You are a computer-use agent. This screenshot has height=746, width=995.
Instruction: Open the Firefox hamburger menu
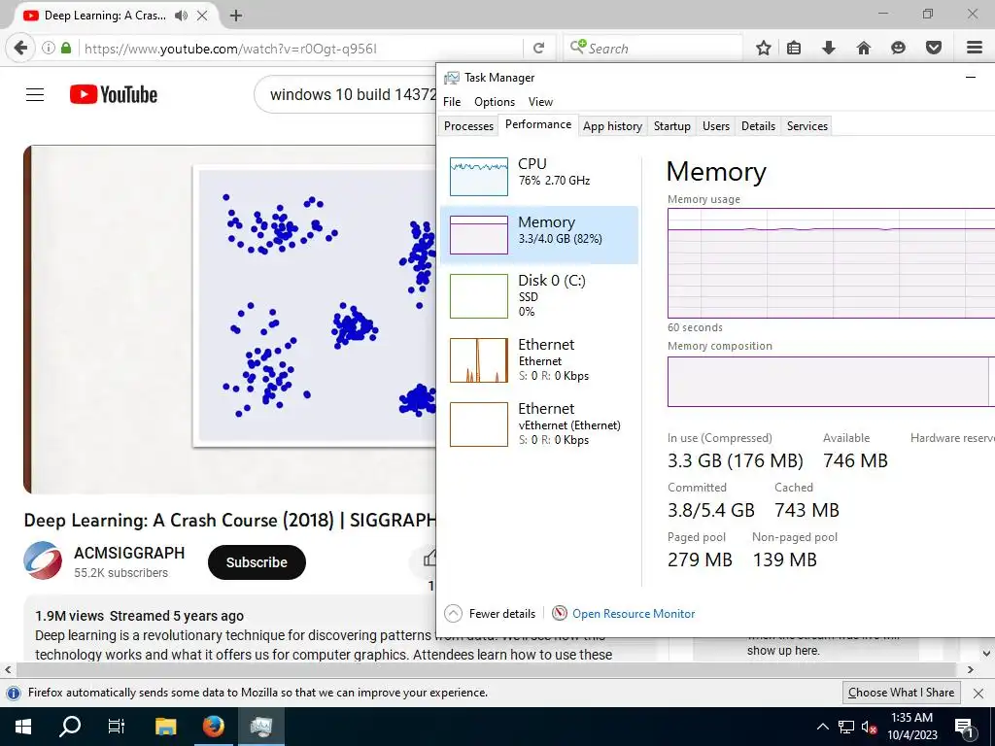pos(975,48)
